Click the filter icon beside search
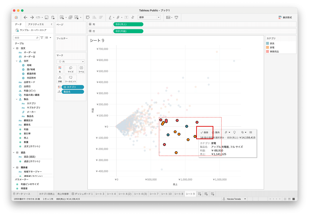 pyautogui.click(x=42, y=38)
